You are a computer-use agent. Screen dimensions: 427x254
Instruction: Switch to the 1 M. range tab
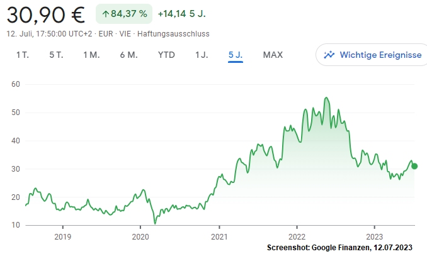click(x=91, y=55)
